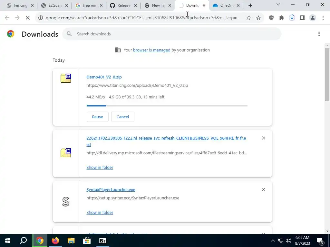The image size is (330, 247).
Task: Open the tab search dropdown chevron
Action: (278, 5)
